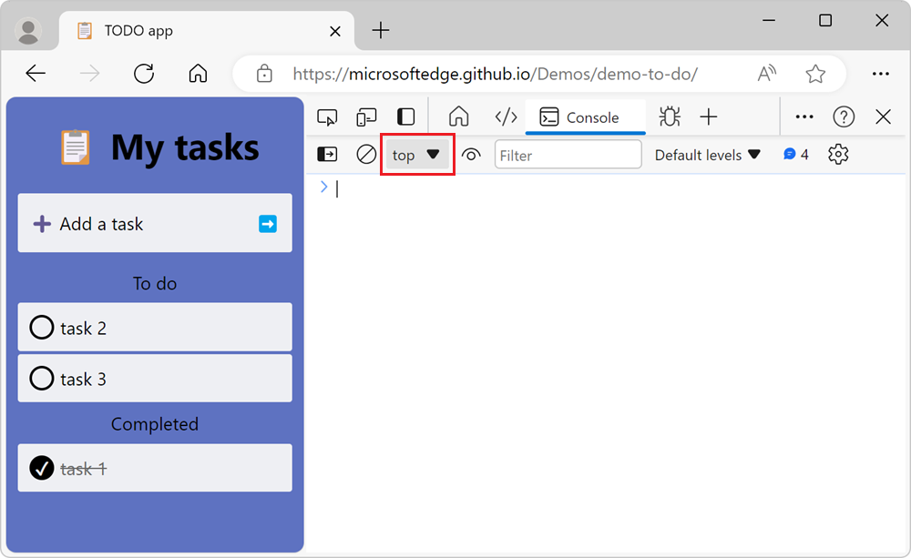Image resolution: width=911 pixels, height=558 pixels.
Task: Create a live expression in console
Action: tap(471, 154)
